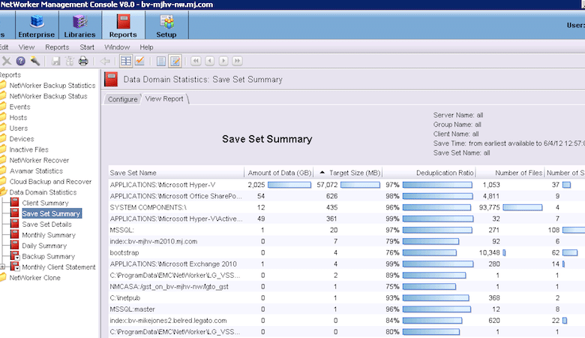Collapse the Data Domain Statistics folder

(43, 192)
